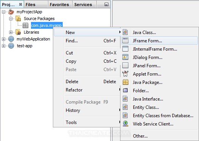Expand the test-app project node
The height and width of the screenshot is (141, 199).
tap(3, 46)
